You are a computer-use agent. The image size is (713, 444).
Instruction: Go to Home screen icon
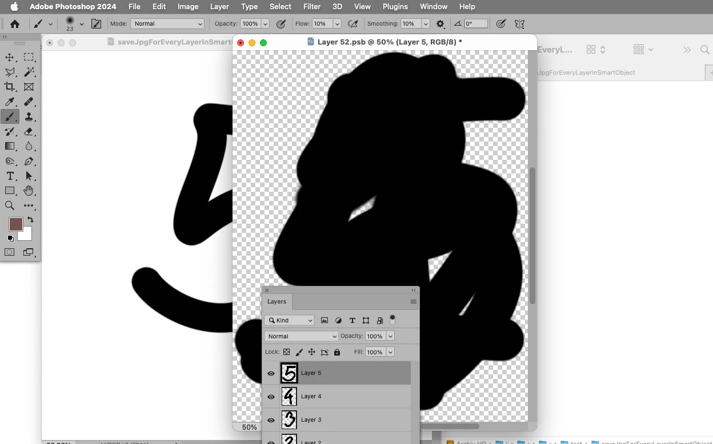[x=15, y=24]
